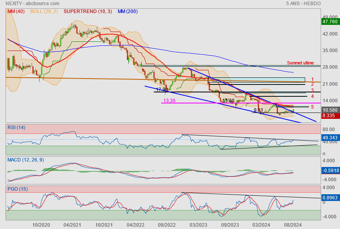Click the blue -0.5918 MACD value tag
Viewport: 340px width, 229px height.
coord(330,171)
